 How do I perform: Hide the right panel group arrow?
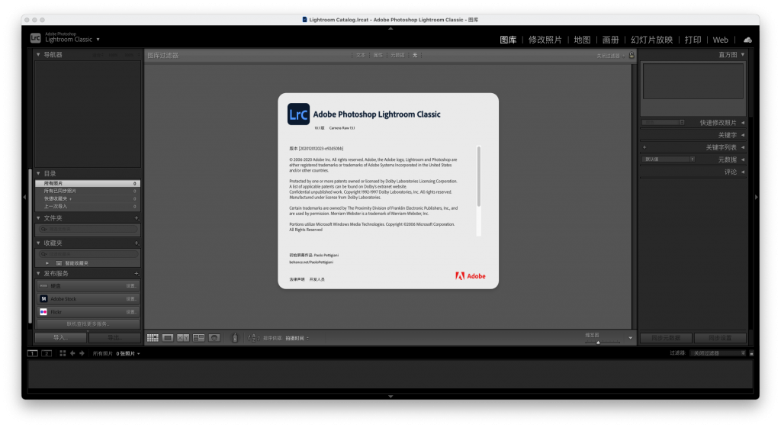pos(756,198)
